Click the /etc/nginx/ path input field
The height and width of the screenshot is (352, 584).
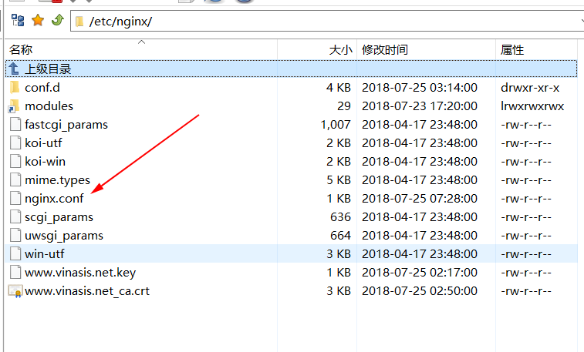point(328,22)
